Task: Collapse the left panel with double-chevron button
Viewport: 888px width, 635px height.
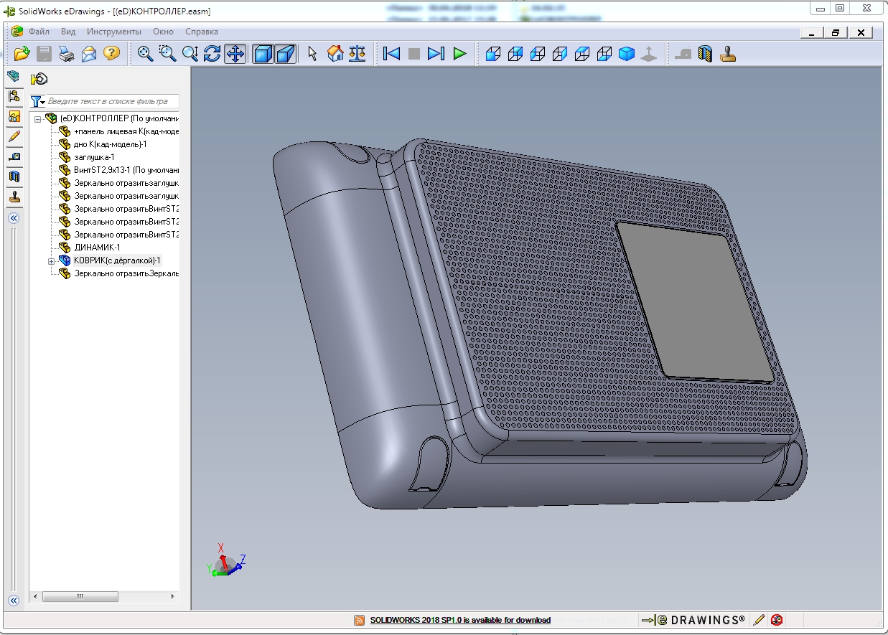Action: [14, 218]
